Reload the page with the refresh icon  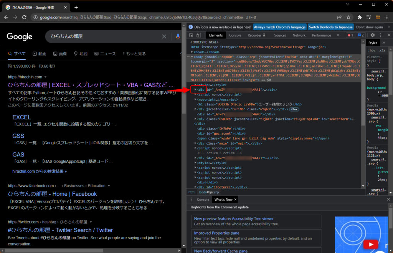[24, 17]
